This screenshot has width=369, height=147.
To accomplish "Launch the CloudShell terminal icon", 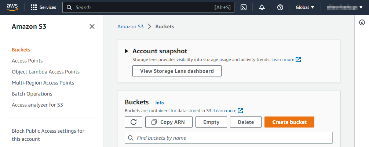I will point(244,7).
